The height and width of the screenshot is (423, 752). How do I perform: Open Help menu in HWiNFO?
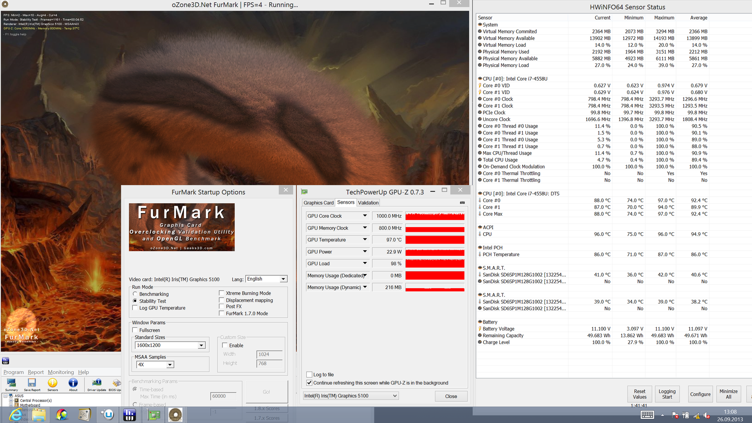tap(83, 372)
